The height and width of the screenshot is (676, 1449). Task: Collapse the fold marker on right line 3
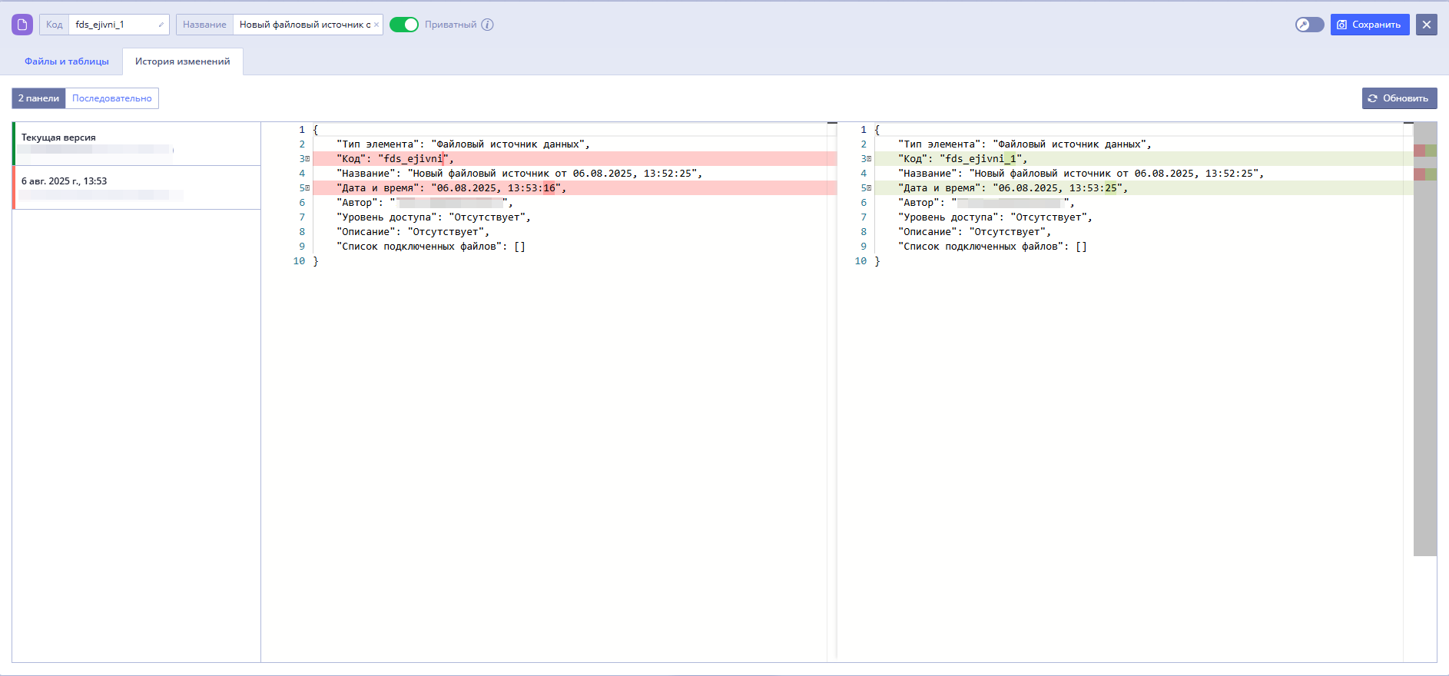[x=869, y=159]
